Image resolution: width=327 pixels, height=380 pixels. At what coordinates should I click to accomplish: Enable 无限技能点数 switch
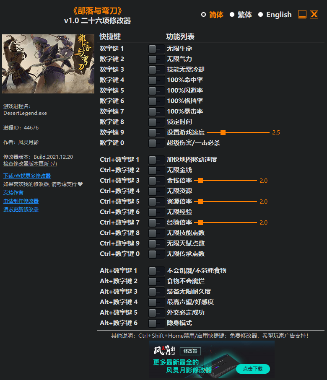[156, 233]
